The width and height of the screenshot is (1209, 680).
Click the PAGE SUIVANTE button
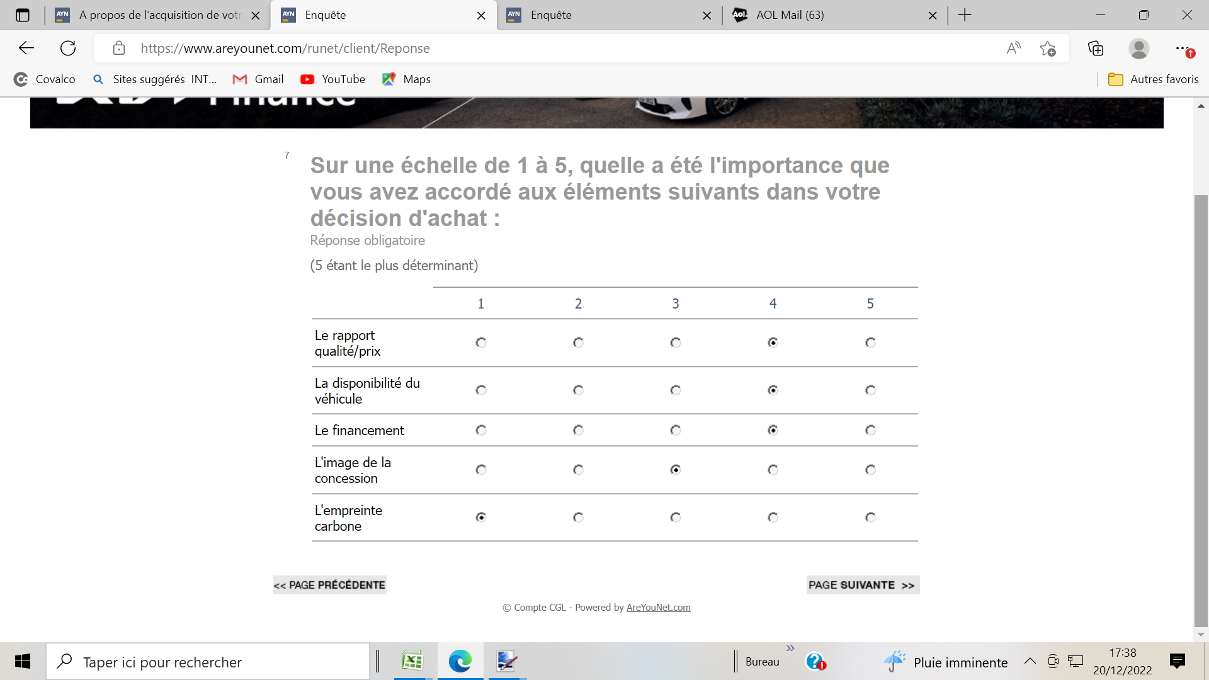click(x=862, y=585)
